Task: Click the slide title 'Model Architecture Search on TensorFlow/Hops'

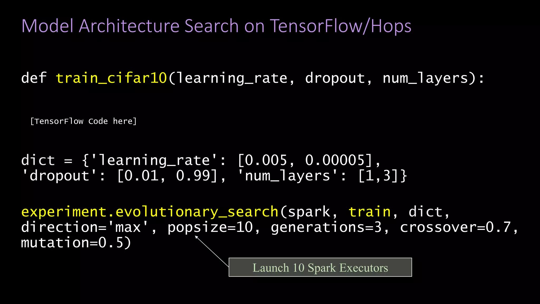Action: tap(216, 26)
